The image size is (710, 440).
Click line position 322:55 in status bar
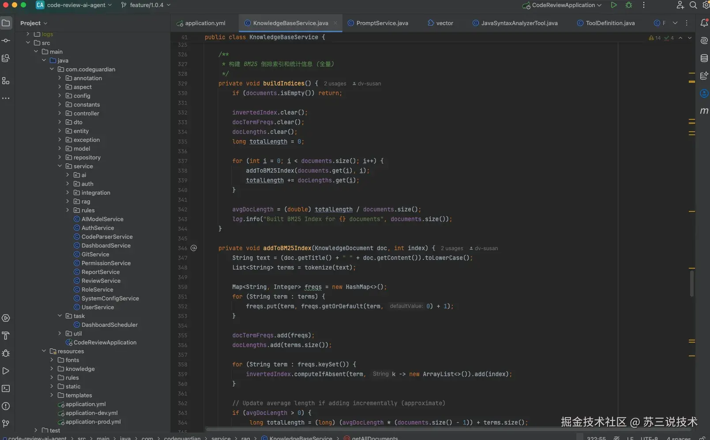(596, 438)
